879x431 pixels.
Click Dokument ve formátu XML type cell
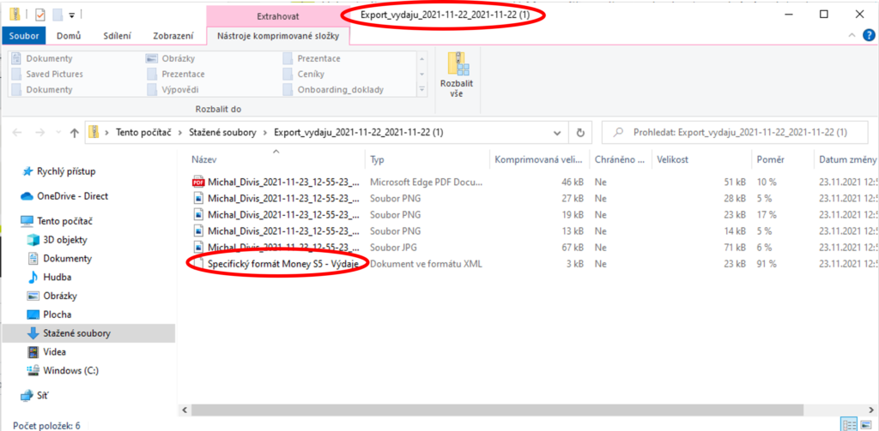[426, 264]
